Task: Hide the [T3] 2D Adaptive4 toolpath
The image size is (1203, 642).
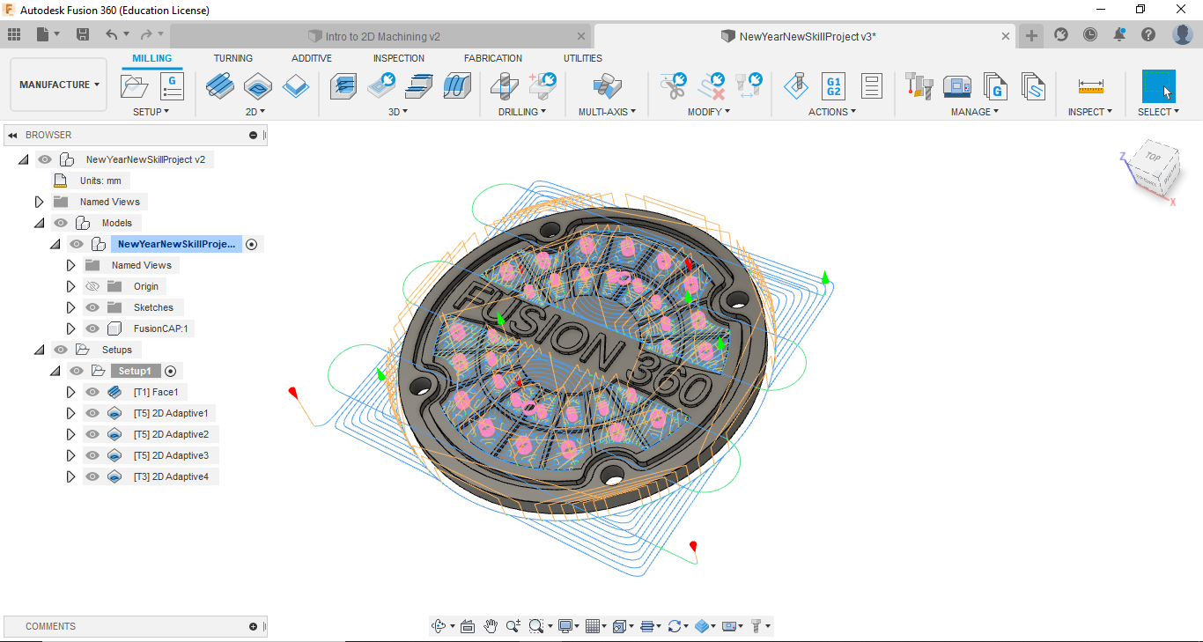Action: point(92,476)
